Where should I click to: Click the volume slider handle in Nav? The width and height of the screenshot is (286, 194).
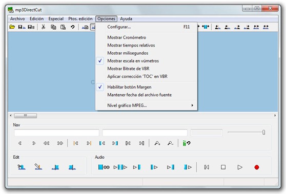coord(263,132)
